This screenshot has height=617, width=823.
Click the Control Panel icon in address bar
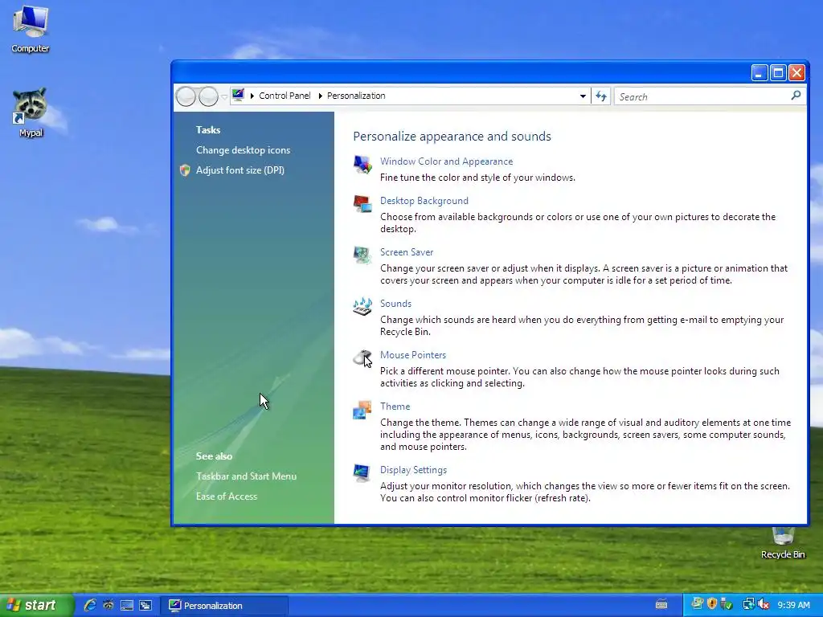(x=238, y=95)
